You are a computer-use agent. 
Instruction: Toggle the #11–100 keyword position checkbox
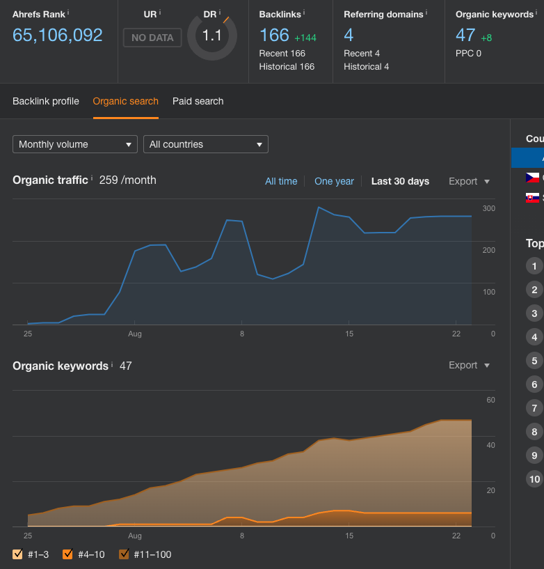click(x=124, y=554)
